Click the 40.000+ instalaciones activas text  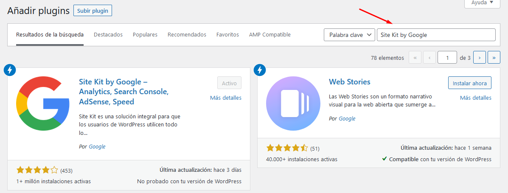pyautogui.click(x=302, y=159)
